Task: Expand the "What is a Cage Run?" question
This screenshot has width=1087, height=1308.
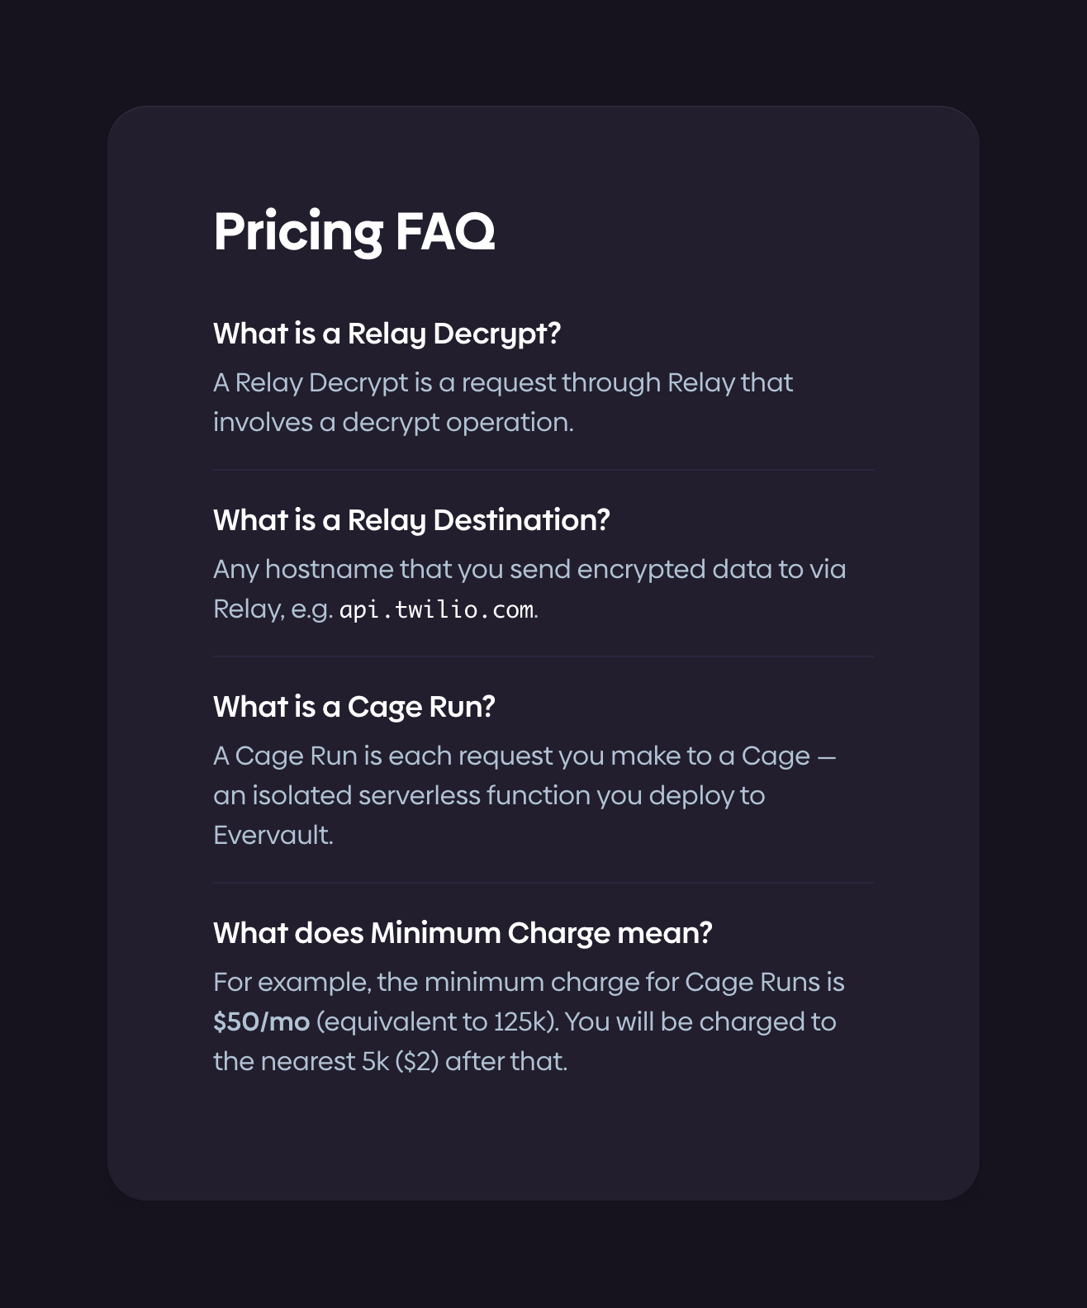Action: 354,707
